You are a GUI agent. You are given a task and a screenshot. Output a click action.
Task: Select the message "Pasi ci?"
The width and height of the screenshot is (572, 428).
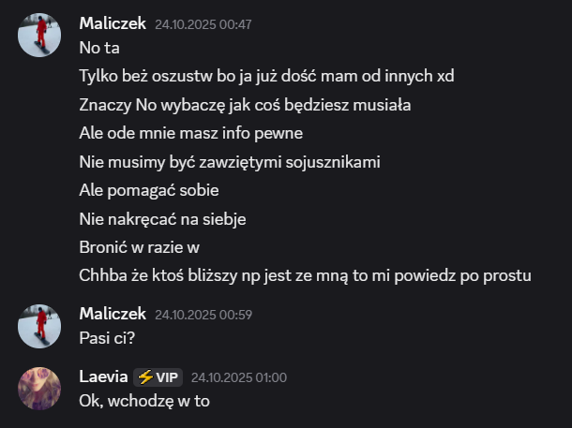coord(107,338)
